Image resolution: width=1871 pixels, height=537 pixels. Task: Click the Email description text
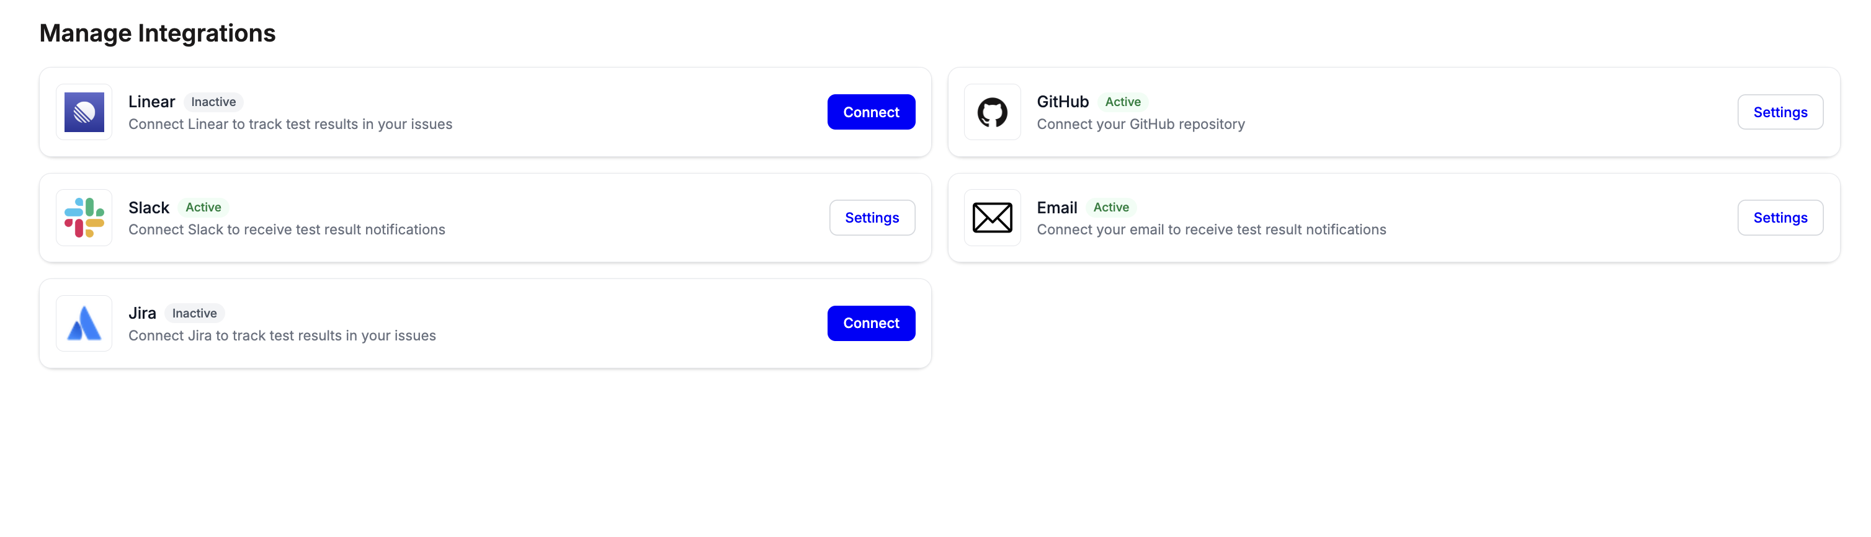(x=1211, y=229)
